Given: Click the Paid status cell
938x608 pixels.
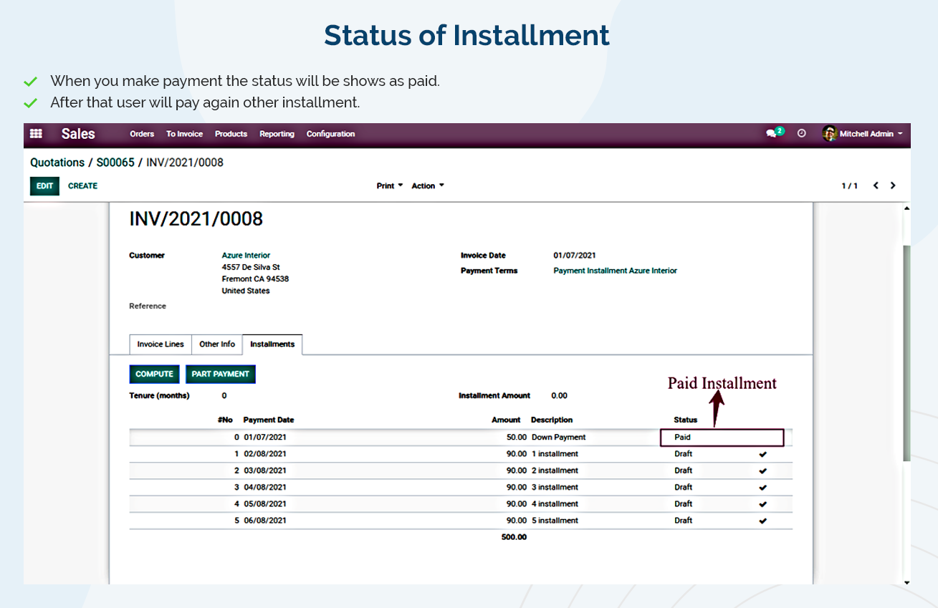Looking at the screenshot, I should pyautogui.click(x=722, y=438).
